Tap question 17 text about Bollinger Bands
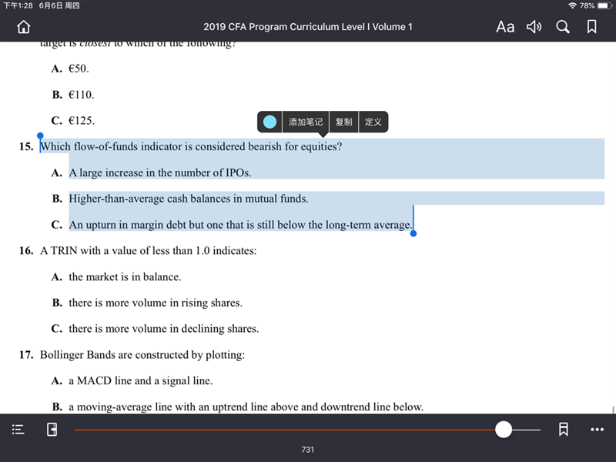 [x=142, y=355]
